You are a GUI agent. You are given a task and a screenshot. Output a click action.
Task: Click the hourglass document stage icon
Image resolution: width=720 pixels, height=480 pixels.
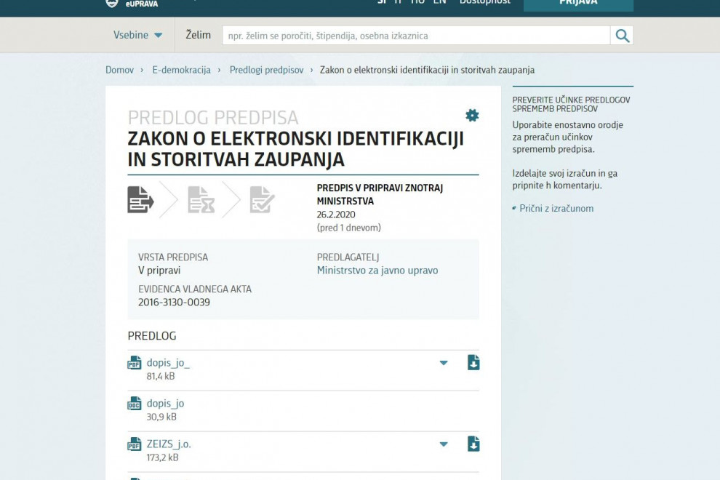point(201,199)
